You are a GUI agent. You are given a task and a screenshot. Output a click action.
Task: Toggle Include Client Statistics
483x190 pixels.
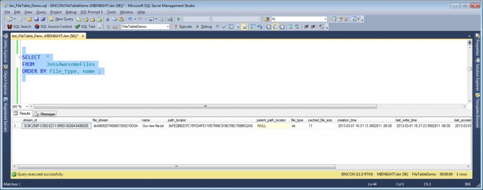point(259,27)
